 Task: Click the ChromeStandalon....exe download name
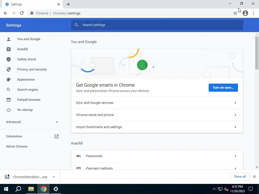[30, 177]
